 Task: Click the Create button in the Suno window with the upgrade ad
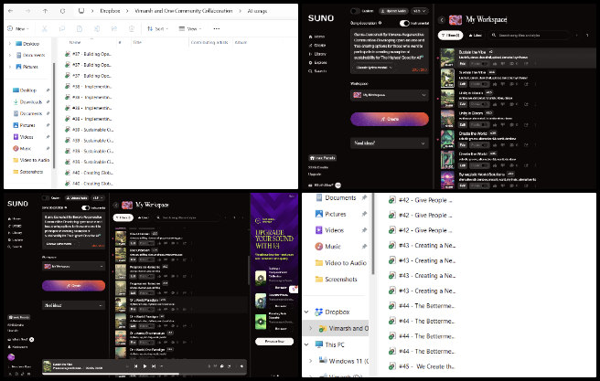73,286
